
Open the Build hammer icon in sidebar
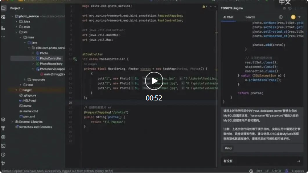click(3, 128)
